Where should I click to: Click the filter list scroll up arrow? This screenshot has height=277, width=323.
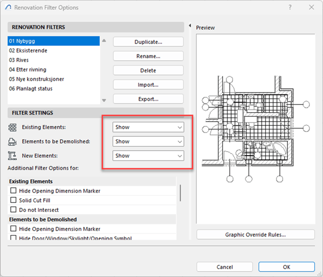click(104, 41)
